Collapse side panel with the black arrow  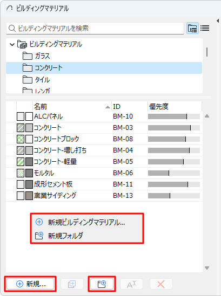(x=218, y=20)
